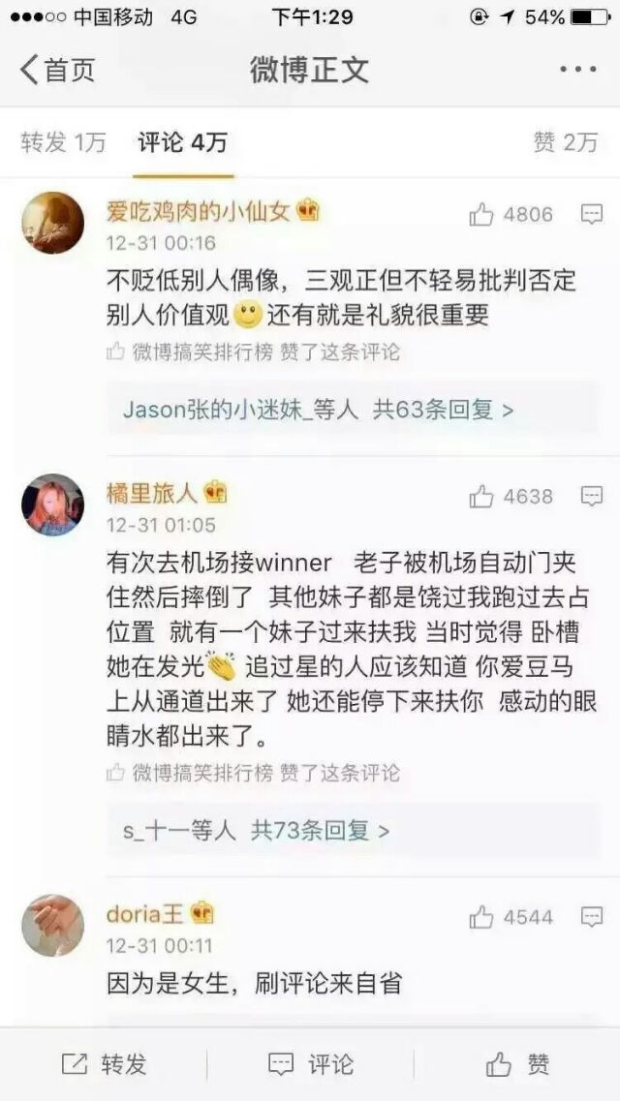The image size is (620, 1101).
Task: Go back to 首页 with back arrow
Action: pyautogui.click(x=57, y=70)
